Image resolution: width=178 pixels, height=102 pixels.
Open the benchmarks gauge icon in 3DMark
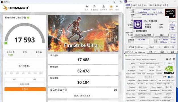click(94, 7)
